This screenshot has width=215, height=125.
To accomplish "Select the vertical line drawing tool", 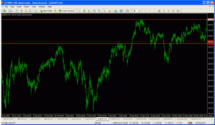I will point(145,11).
